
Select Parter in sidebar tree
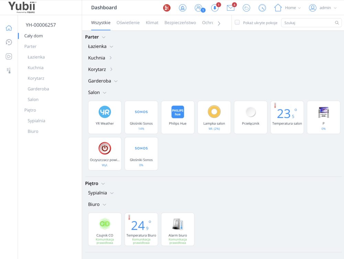[30, 46]
